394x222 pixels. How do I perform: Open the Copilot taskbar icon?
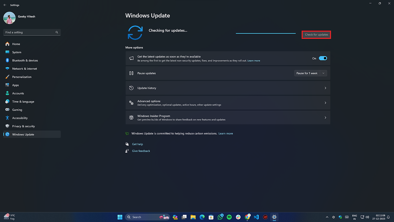pos(175,217)
